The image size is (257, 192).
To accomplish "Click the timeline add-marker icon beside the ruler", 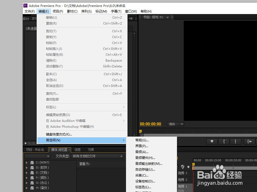I will (x=188, y=167).
